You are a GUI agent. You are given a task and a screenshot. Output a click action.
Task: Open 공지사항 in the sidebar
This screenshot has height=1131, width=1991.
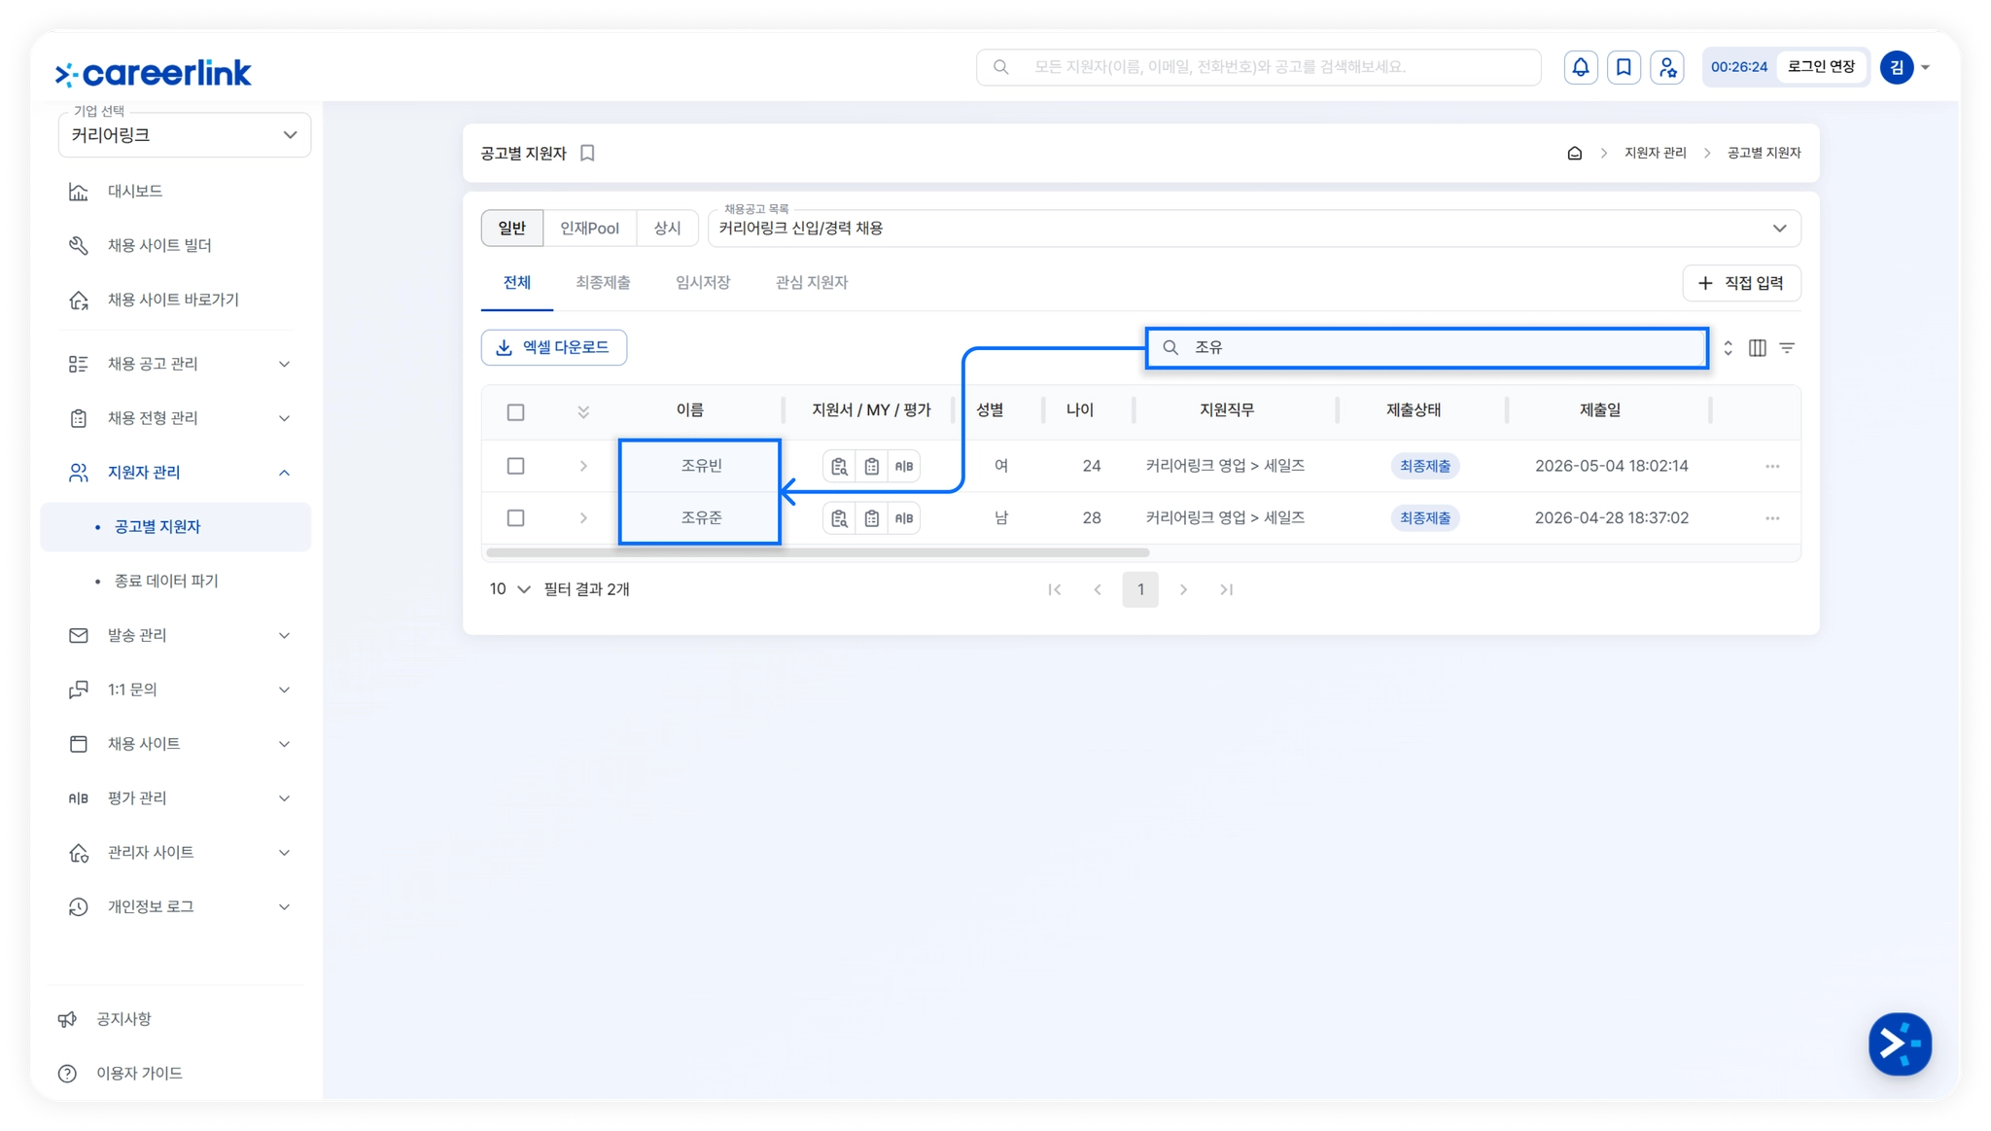pos(123,1019)
